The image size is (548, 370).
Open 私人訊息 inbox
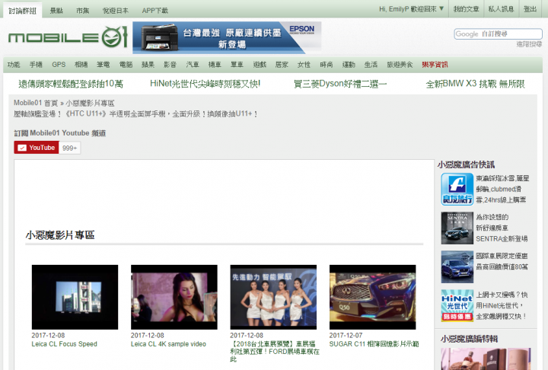coord(501,9)
